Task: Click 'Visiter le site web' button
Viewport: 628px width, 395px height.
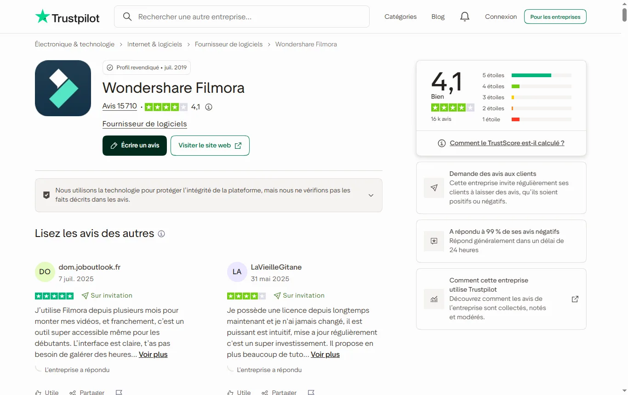Action: pos(210,146)
